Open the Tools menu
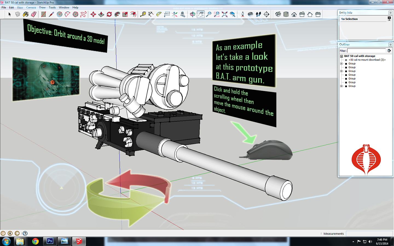Screen dimensions: 394x246 click(52, 7)
